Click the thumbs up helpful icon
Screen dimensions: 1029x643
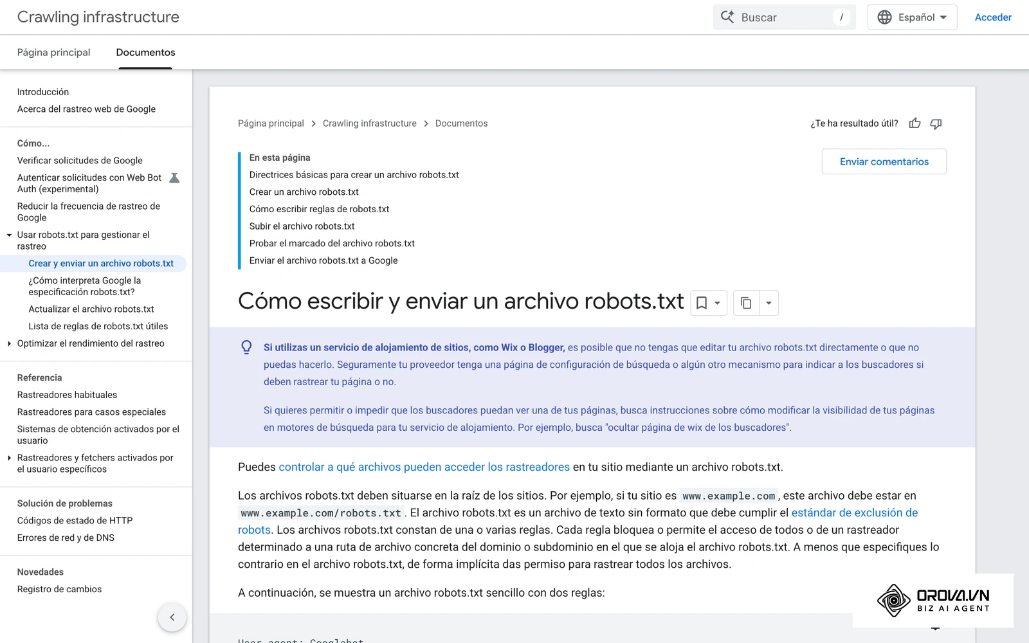pyautogui.click(x=915, y=123)
